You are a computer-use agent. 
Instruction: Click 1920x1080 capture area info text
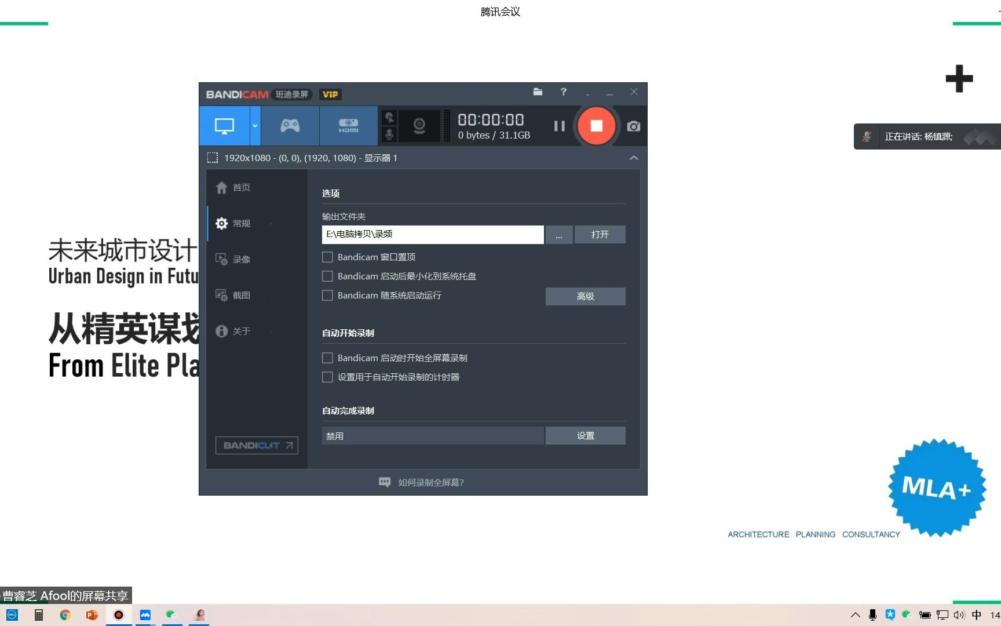(310, 158)
